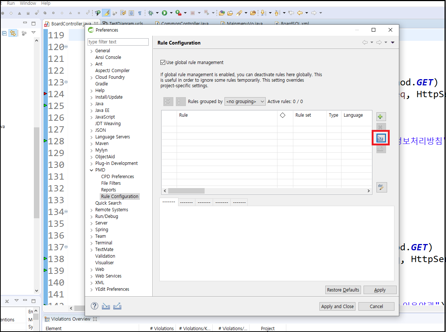Click the link with editor yellow arrows icon
This screenshot has height=332, width=446.
point(13,33)
